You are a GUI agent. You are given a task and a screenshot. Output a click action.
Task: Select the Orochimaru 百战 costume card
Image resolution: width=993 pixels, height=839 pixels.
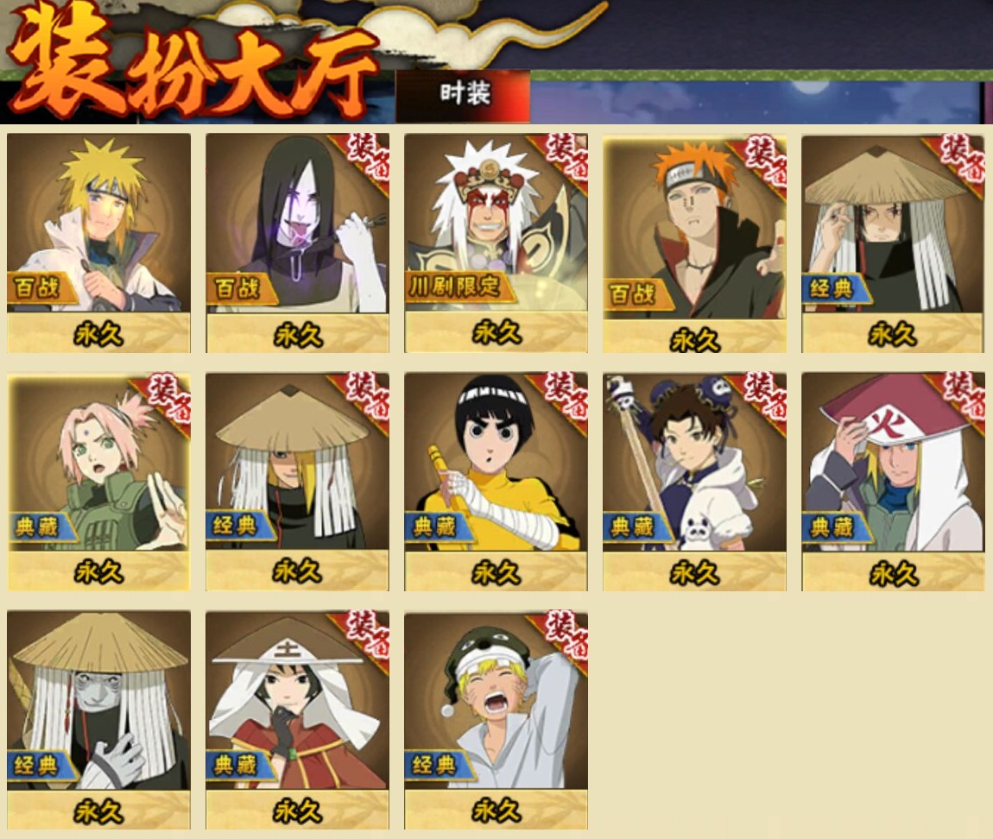297,243
